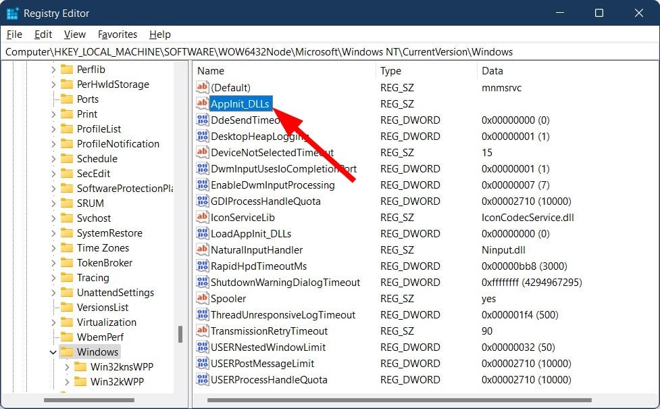Select the SoftwareProtectionPlatform key
Viewport: 660px width, 409px height.
(124, 189)
